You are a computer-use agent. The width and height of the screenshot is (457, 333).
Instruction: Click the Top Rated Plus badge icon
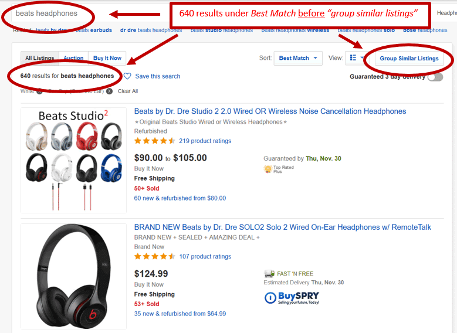coord(268,169)
